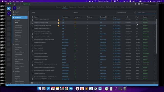Check the fluentd pod checkbox
Viewport: 164px width, 92px height.
point(32,56)
